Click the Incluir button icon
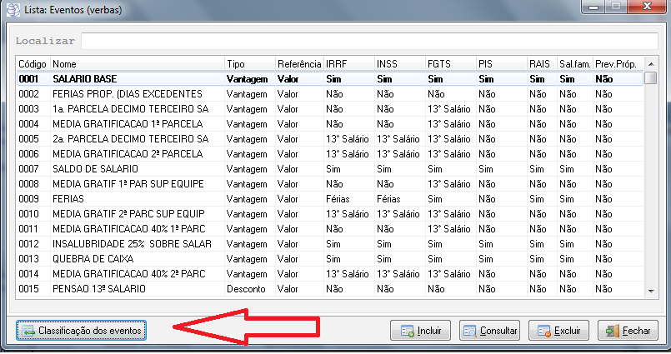671x354 pixels. coord(407,331)
